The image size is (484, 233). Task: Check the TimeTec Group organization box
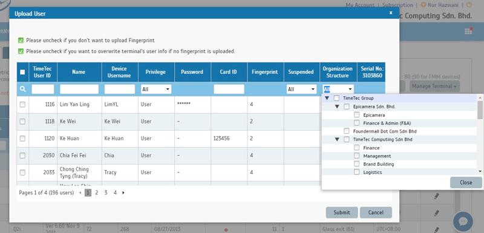pyautogui.click(x=336, y=98)
